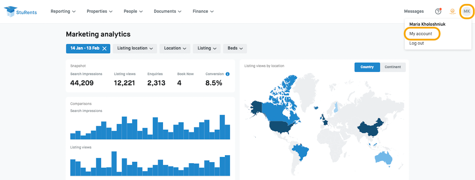Click China on the world map

[369, 128]
